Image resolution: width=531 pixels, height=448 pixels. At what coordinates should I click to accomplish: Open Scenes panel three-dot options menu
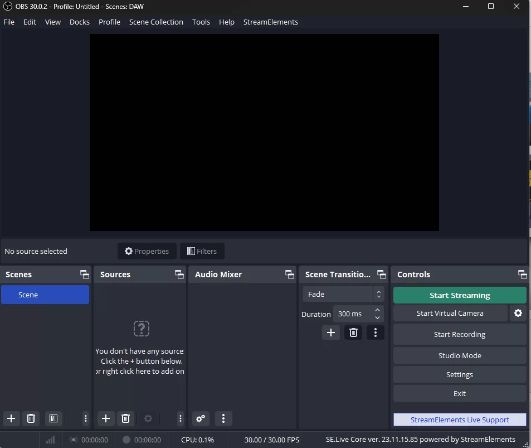click(86, 418)
